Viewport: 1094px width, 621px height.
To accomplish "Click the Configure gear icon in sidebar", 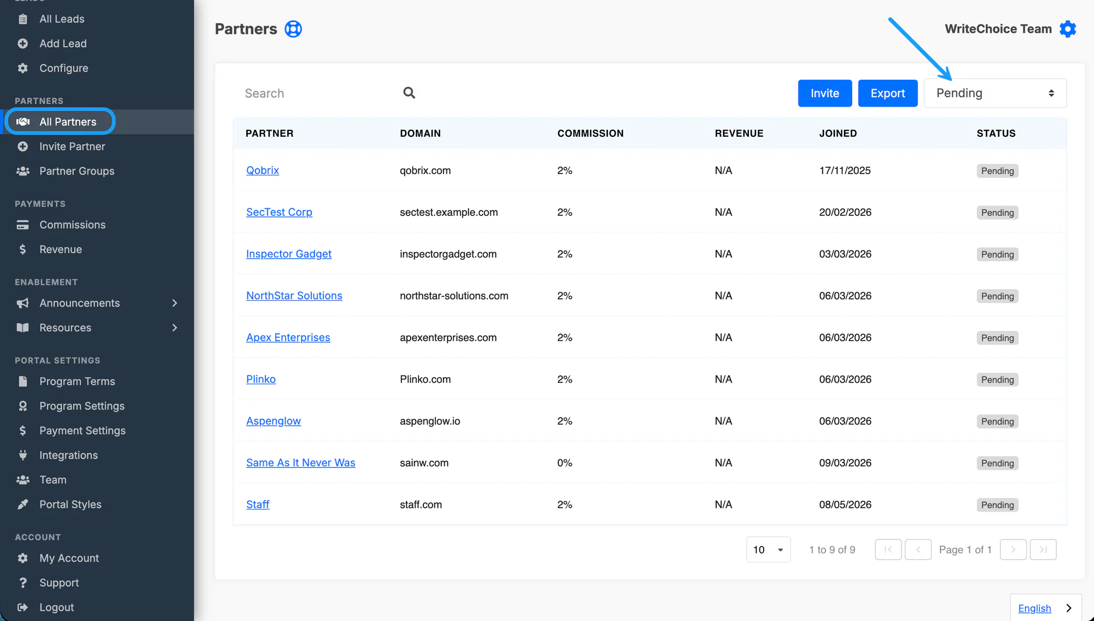I will coord(22,68).
